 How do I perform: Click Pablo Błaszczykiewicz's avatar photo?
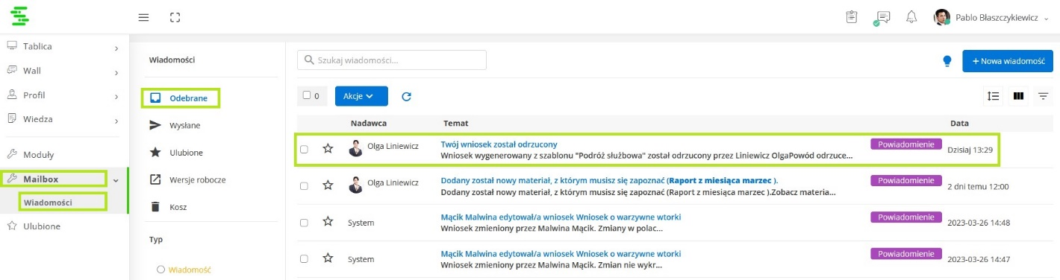pyautogui.click(x=941, y=17)
